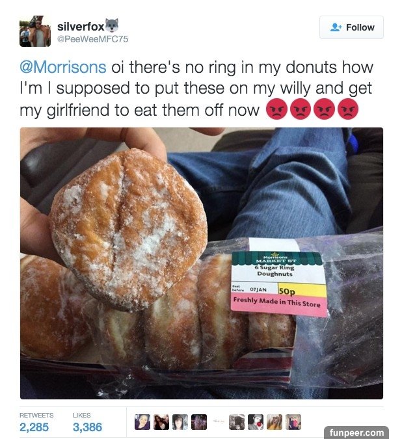
Task: Click the first liker avatar
Action: (142, 422)
